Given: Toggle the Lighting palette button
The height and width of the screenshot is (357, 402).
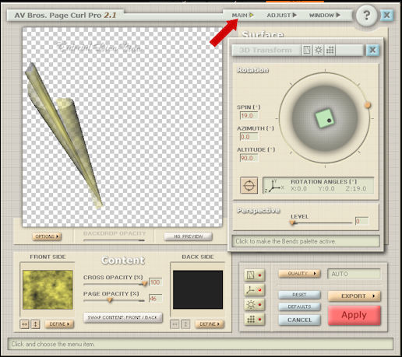Looking at the screenshot, I should 254,305.
